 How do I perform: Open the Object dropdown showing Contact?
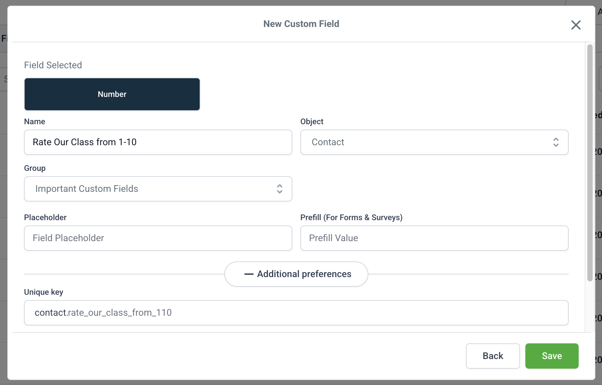tap(427, 142)
